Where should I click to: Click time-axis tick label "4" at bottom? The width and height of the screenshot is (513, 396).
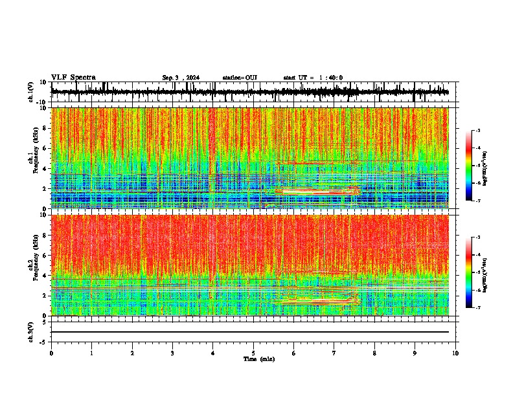coord(213,353)
